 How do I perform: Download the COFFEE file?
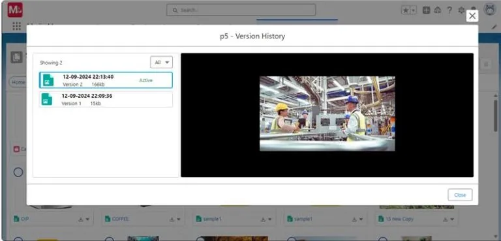point(172,220)
